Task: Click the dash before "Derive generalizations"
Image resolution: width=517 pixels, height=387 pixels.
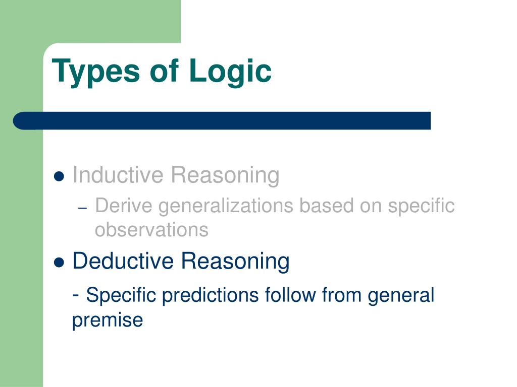Action: coord(83,208)
